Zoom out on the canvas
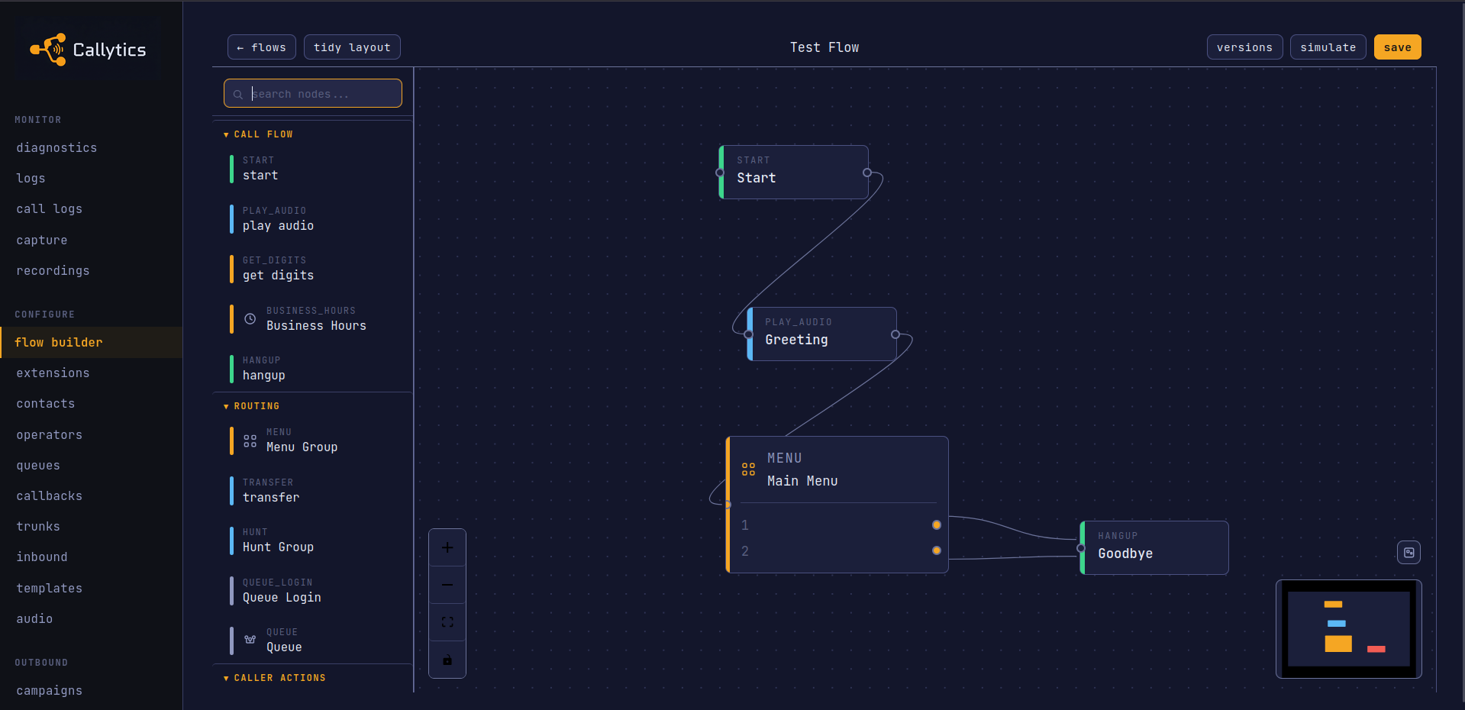Image resolution: width=1465 pixels, height=710 pixels. pyautogui.click(x=447, y=585)
